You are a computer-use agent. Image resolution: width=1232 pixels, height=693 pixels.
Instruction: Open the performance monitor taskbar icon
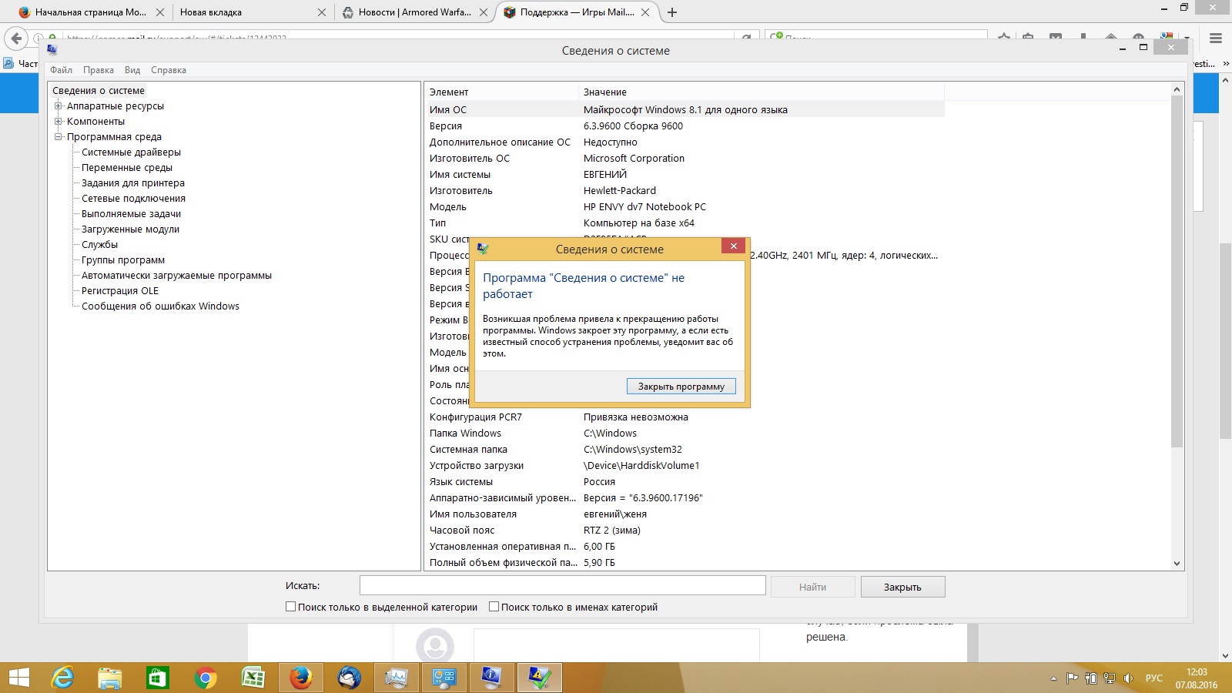[x=397, y=678]
